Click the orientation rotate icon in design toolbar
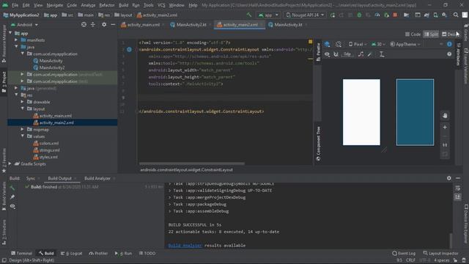 point(339,44)
